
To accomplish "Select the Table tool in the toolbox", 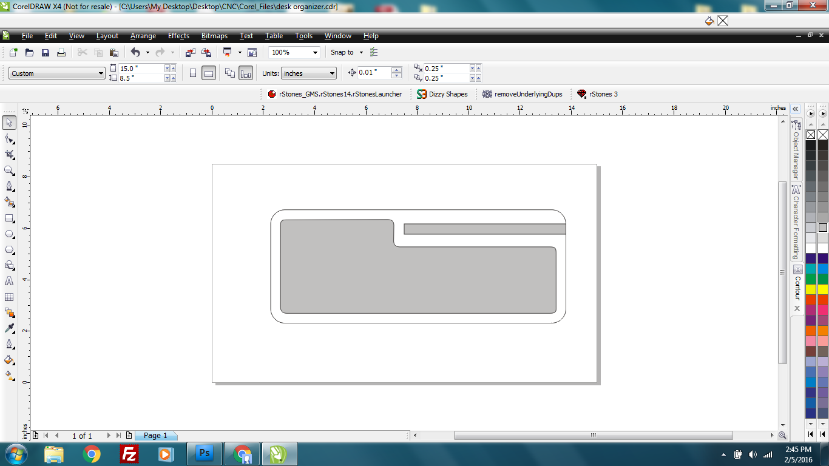I will pos(9,297).
